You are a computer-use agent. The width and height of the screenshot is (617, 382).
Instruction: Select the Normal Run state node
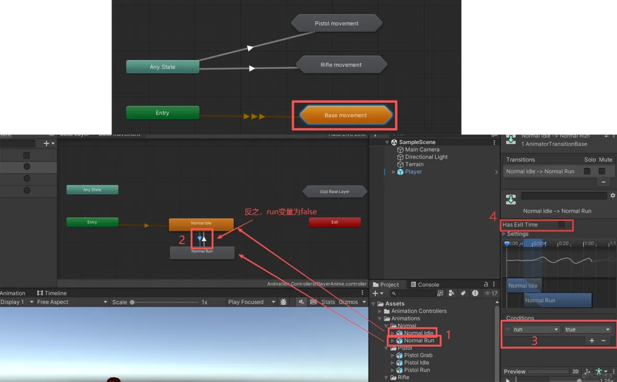point(202,253)
